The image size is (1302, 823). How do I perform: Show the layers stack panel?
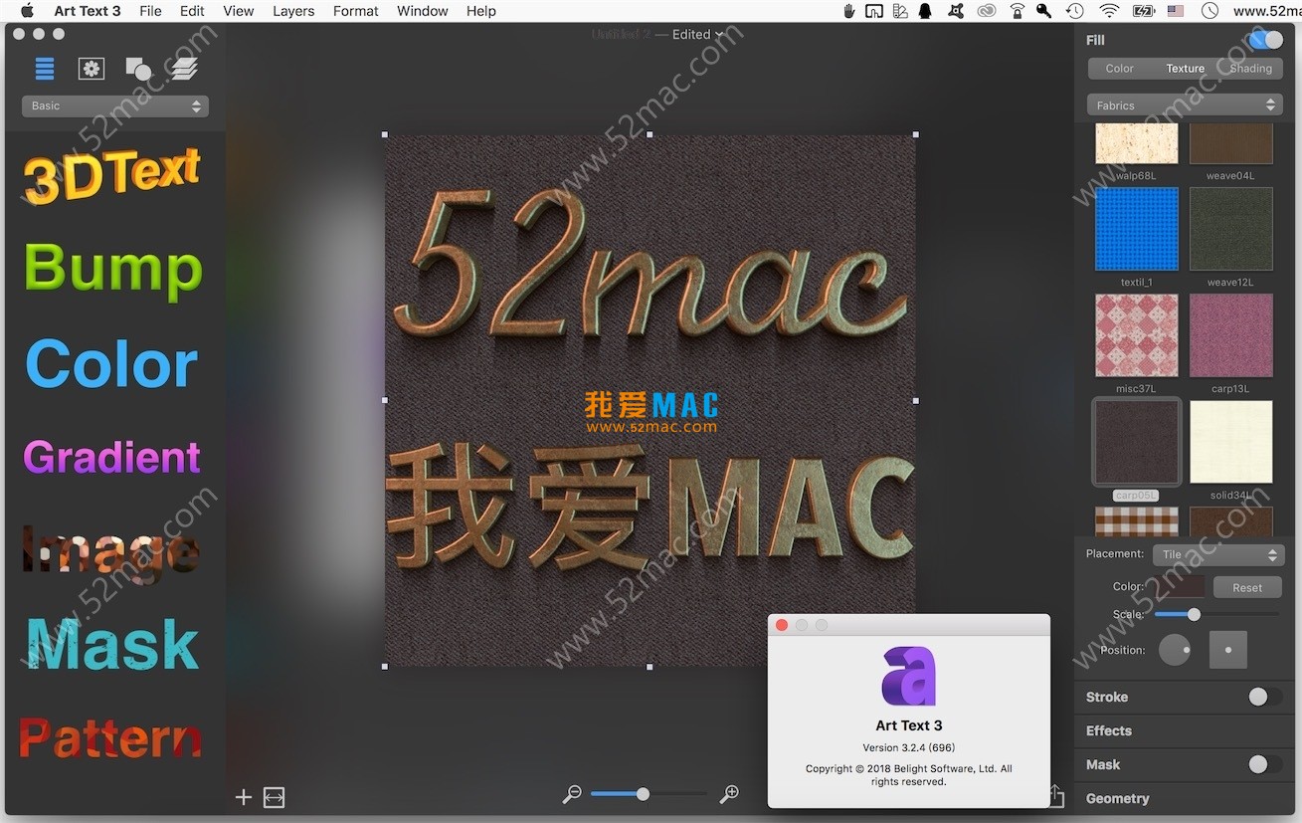tap(184, 69)
